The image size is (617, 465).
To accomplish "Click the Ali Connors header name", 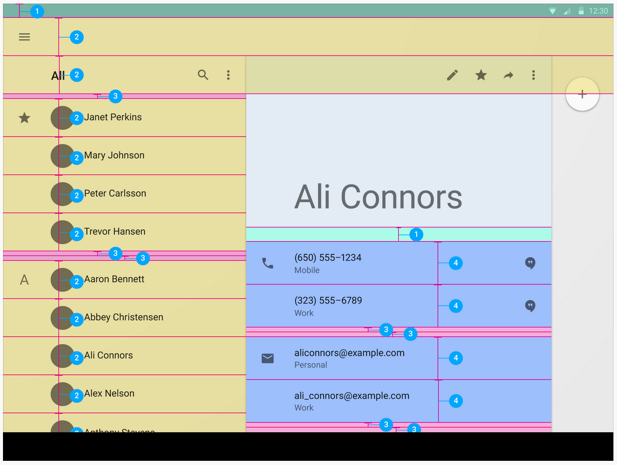I will pos(378,197).
